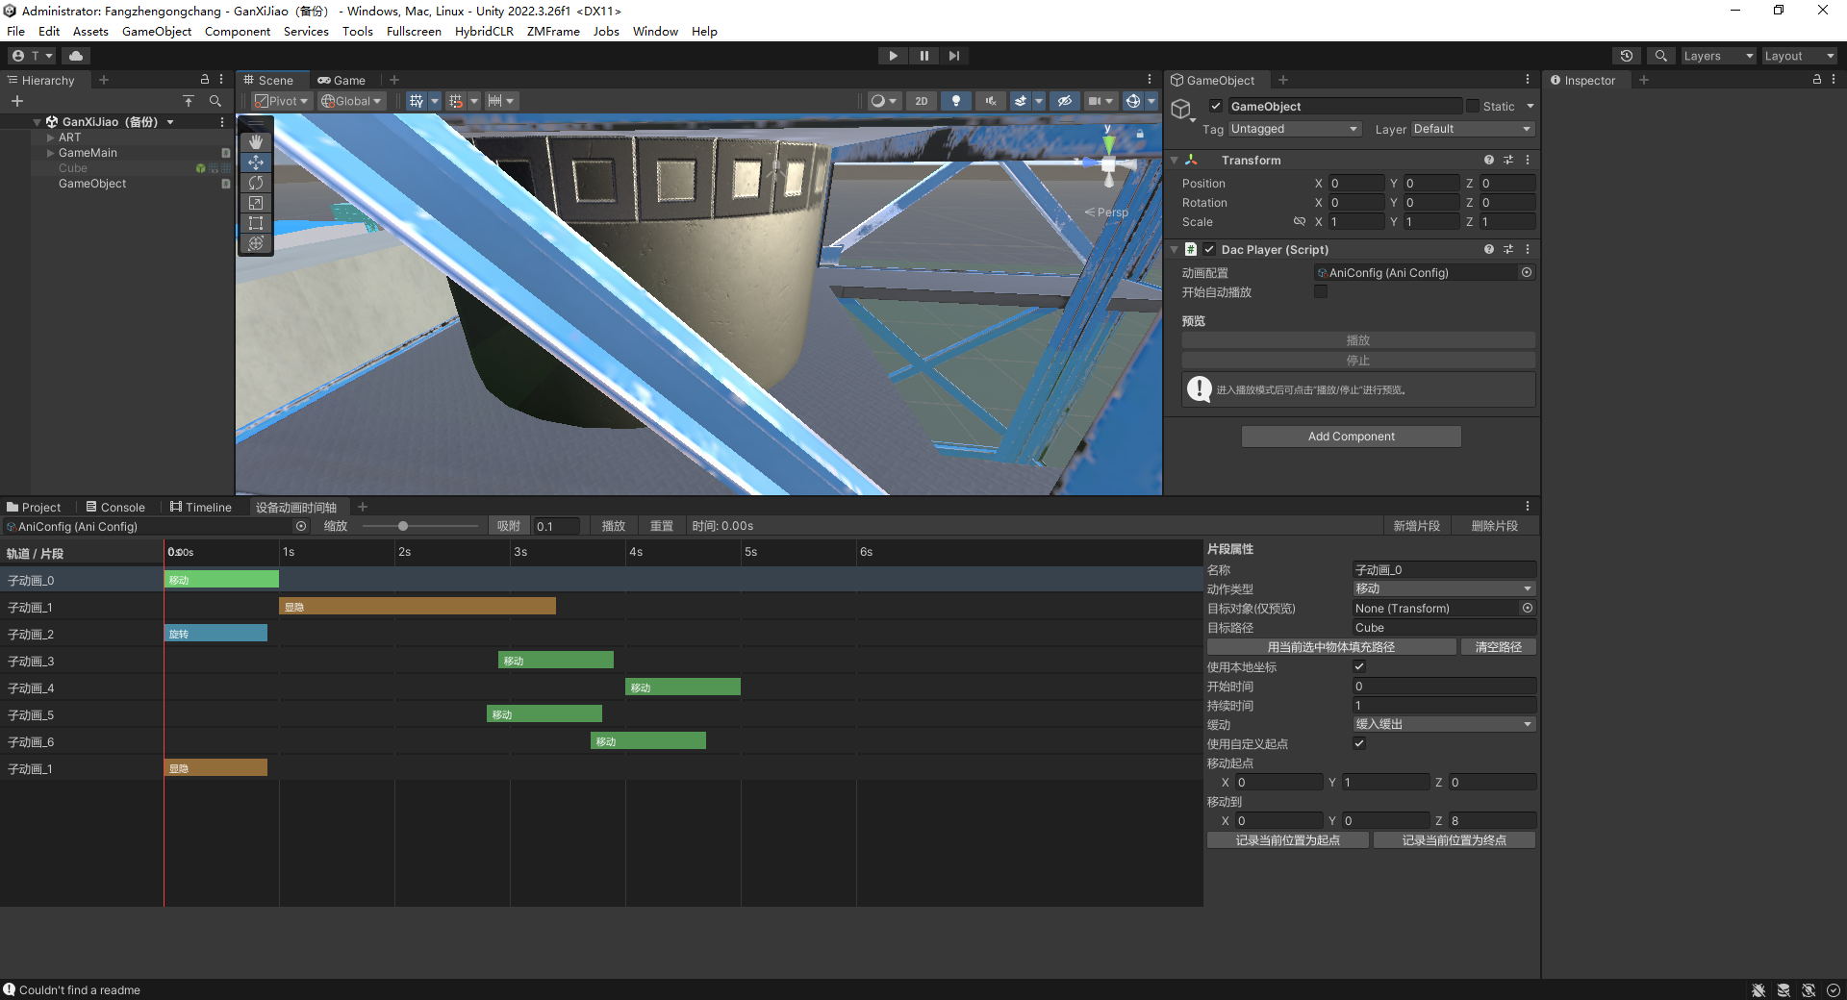The width and height of the screenshot is (1847, 1000).
Task: Open the Tag Untagged dropdown
Action: coord(1294,129)
